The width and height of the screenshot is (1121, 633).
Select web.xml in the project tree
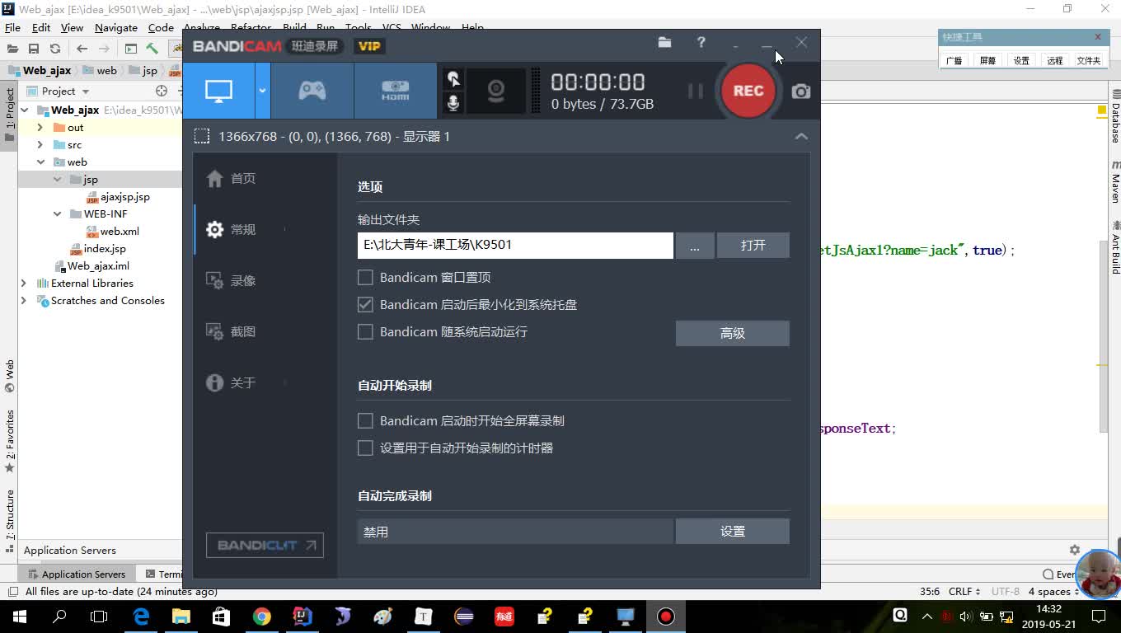click(113, 232)
